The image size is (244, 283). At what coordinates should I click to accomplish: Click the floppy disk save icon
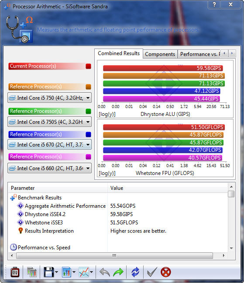click(48, 272)
